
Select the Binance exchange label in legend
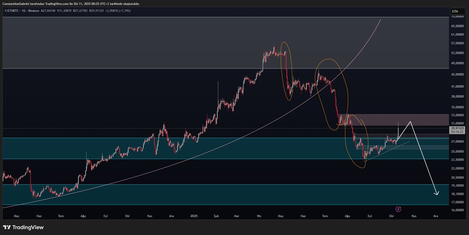coord(34,11)
